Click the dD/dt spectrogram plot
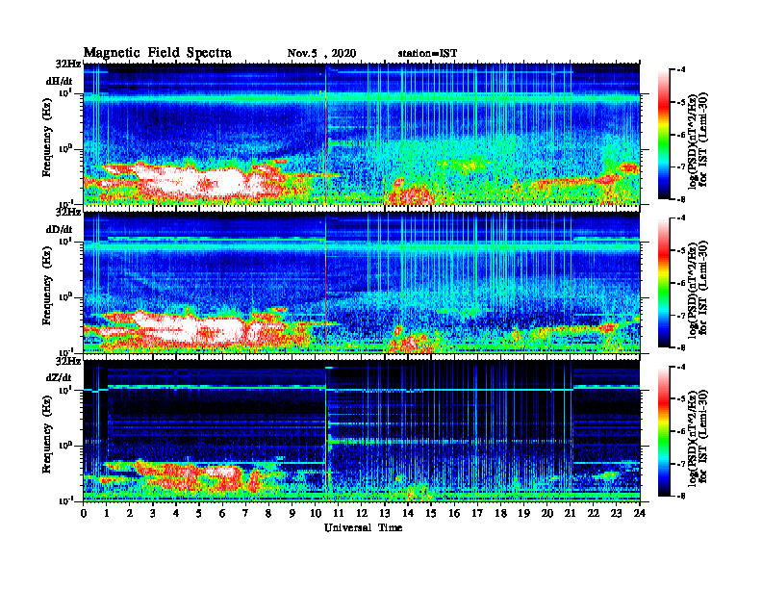The image size is (762, 589). click(362, 282)
